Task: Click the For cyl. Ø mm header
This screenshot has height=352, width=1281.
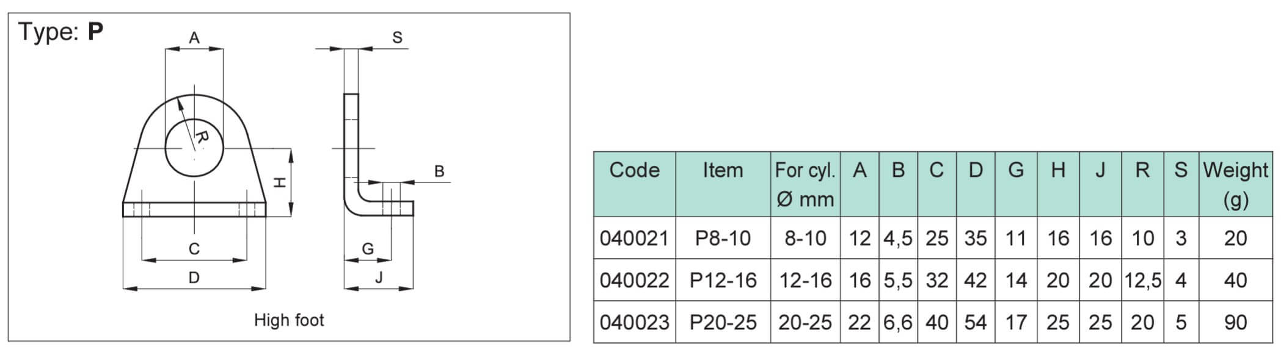Action: click(805, 184)
